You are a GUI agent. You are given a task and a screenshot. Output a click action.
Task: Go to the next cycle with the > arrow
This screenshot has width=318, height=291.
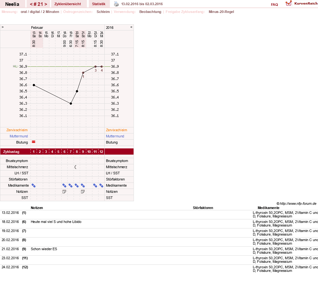pyautogui.click(x=46, y=4)
